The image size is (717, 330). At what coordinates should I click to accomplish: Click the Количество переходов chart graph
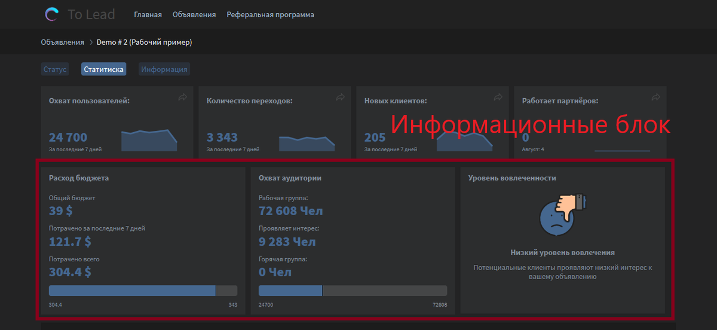[x=307, y=143]
